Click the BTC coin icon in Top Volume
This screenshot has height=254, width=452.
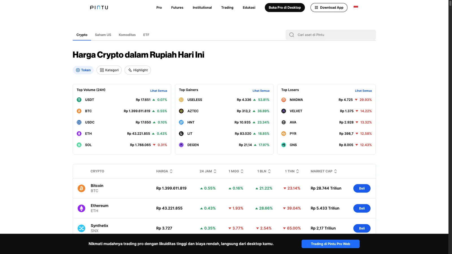(79, 111)
